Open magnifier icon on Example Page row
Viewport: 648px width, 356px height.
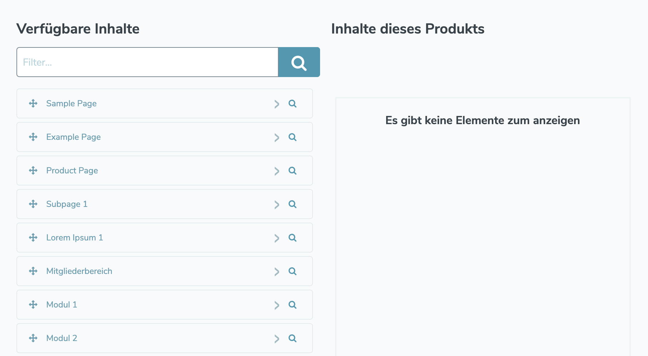(292, 137)
